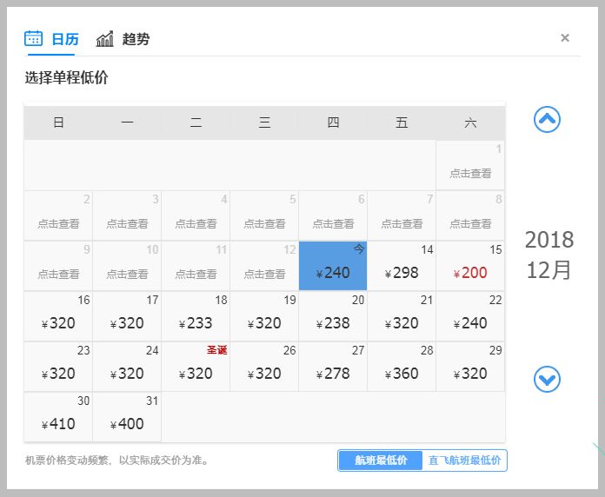
Task: Switch to 直飞航班最低价 price mode
Action: click(x=464, y=461)
